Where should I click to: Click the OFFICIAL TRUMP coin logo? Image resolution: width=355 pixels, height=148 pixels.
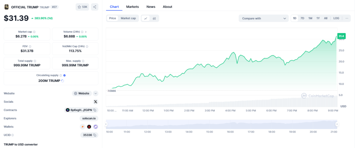point(6,7)
